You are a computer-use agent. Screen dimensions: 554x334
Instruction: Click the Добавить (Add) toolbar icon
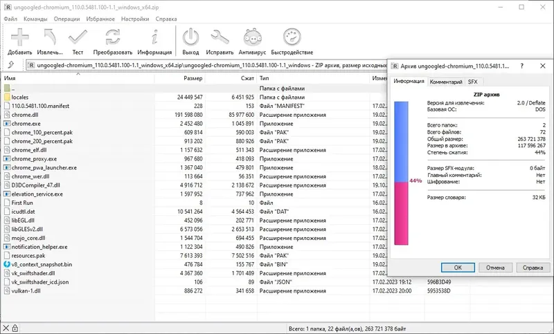pos(20,37)
